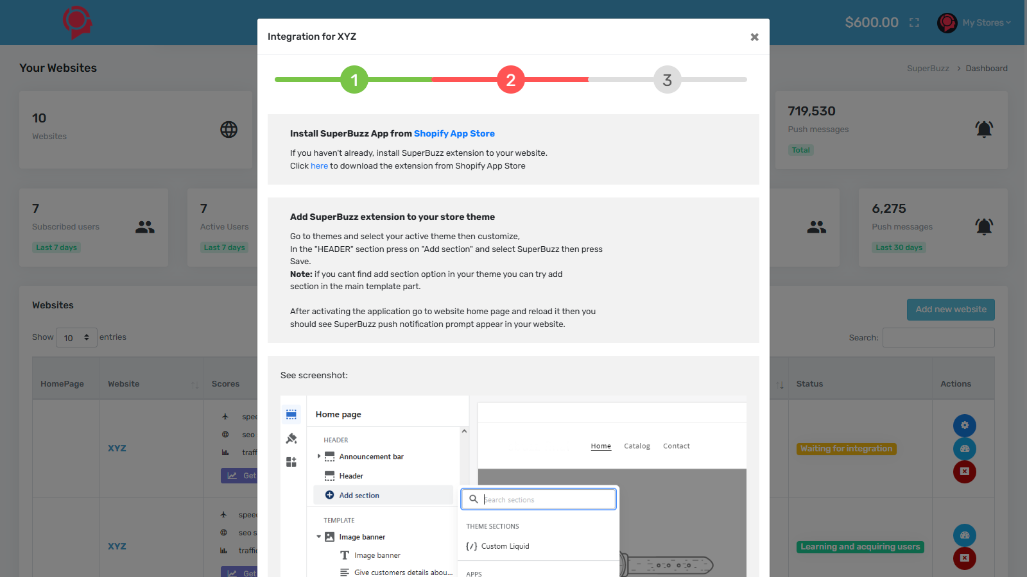1027x577 pixels.
Task: Click speed score airplane icon in first row
Action: point(225,417)
